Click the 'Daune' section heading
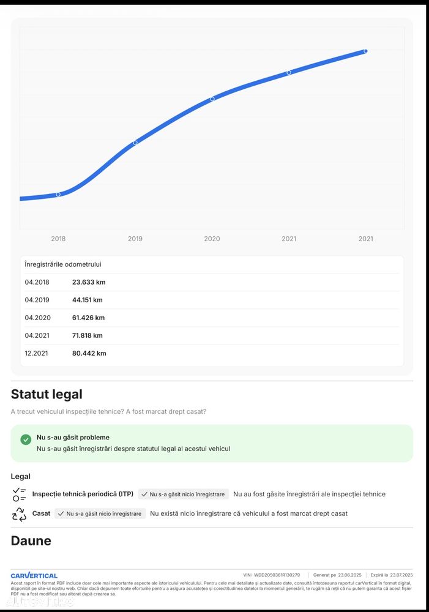Image resolution: width=429 pixels, height=612 pixels. [31, 540]
